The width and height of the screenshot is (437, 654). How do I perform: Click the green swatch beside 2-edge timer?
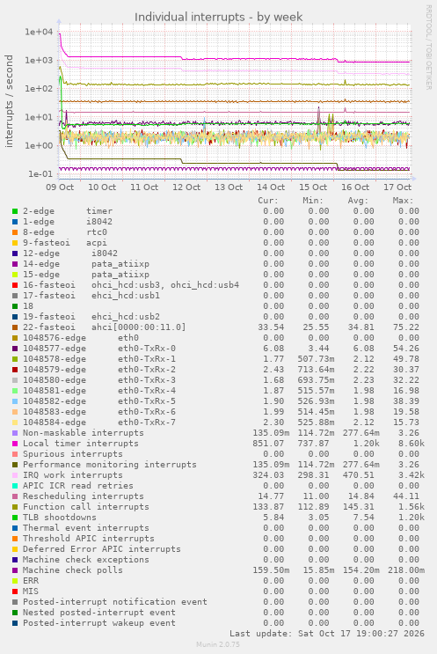(x=15, y=211)
